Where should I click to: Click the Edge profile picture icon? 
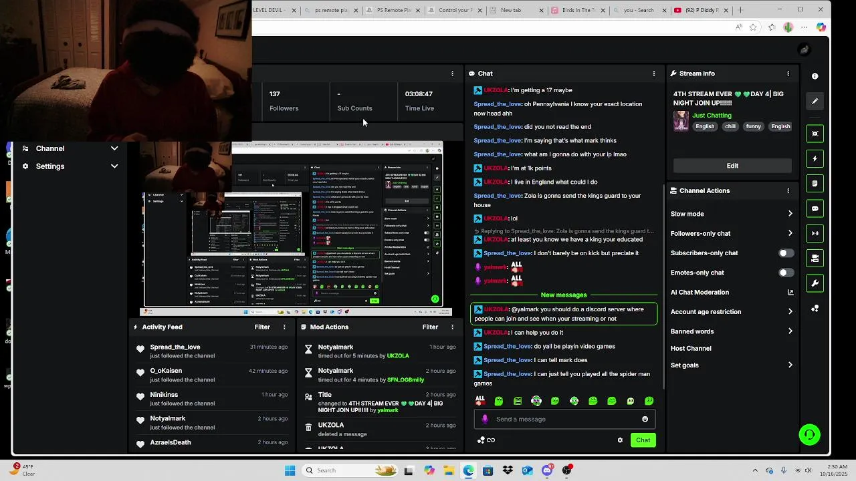[x=788, y=27]
